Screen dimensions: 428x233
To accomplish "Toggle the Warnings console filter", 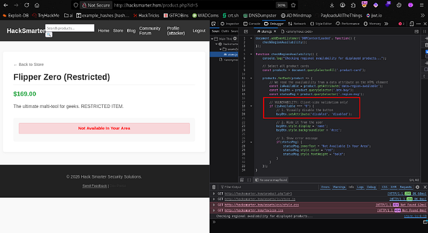I will (x=339, y=187).
